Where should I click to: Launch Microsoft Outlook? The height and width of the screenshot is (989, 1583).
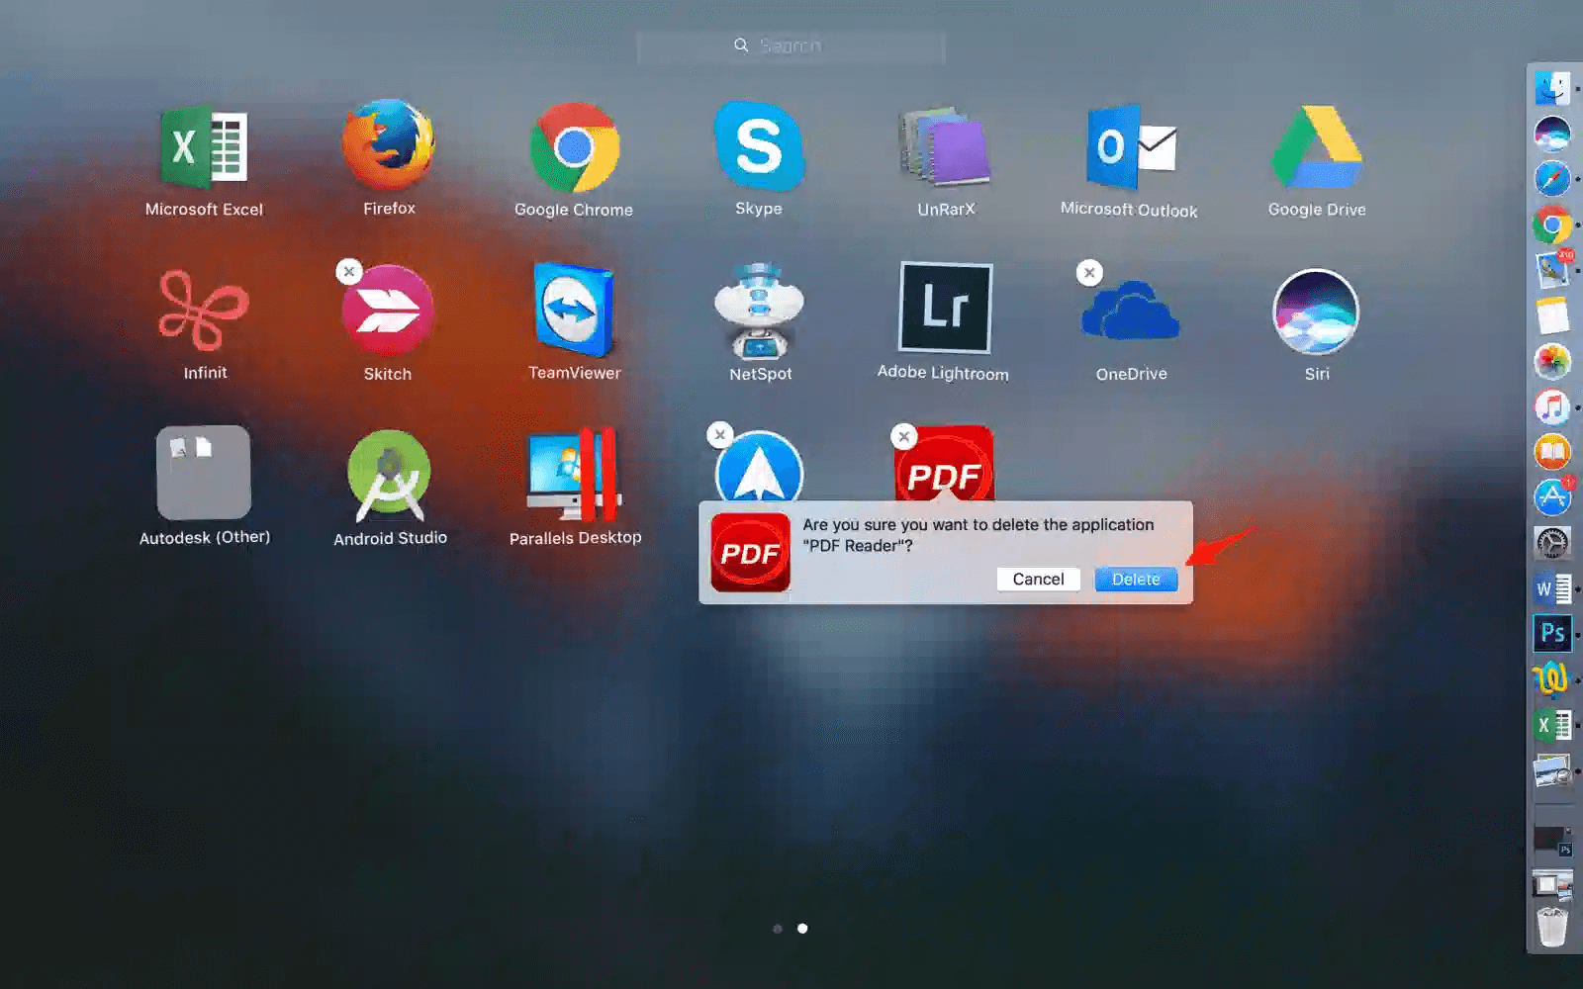pos(1130,146)
